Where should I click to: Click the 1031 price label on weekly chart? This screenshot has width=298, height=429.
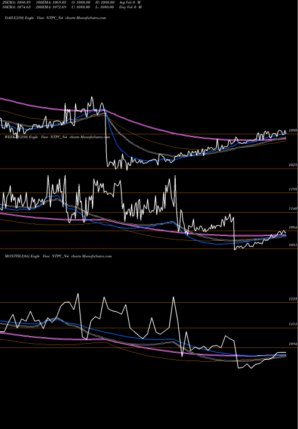tap(293, 245)
